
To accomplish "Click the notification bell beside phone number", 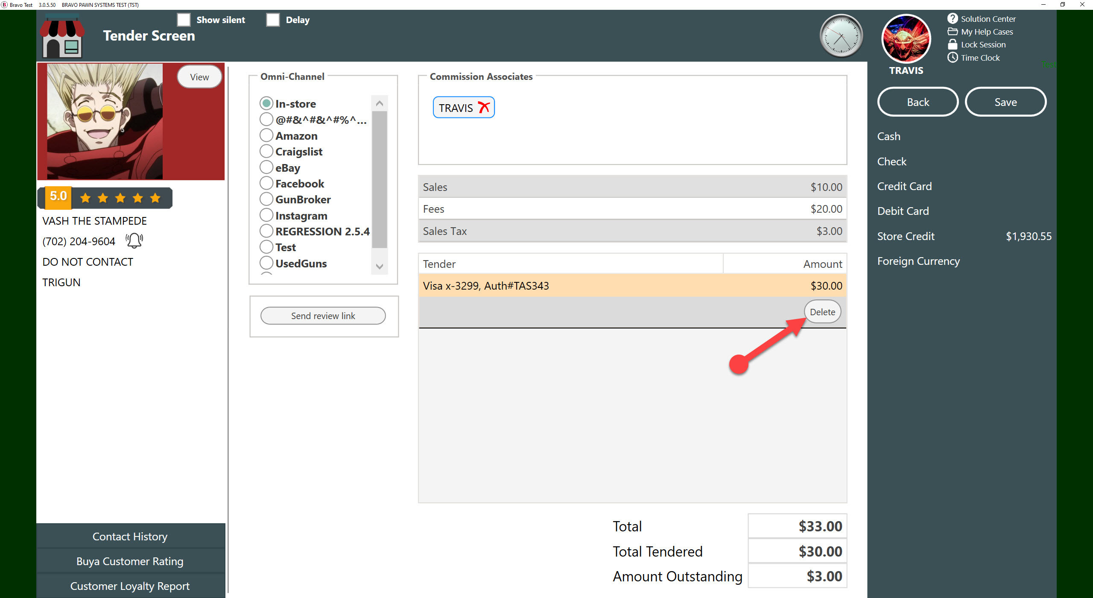I will click(134, 240).
